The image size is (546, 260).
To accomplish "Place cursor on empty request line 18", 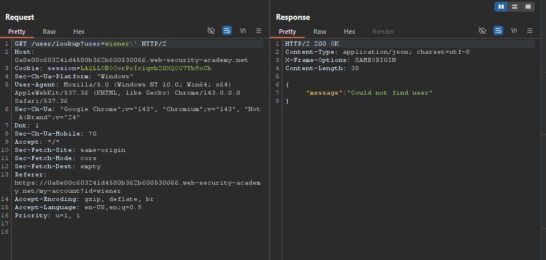I will (139, 232).
